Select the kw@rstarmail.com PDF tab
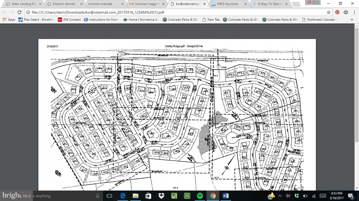This screenshot has height=201, width=359. [188, 4]
